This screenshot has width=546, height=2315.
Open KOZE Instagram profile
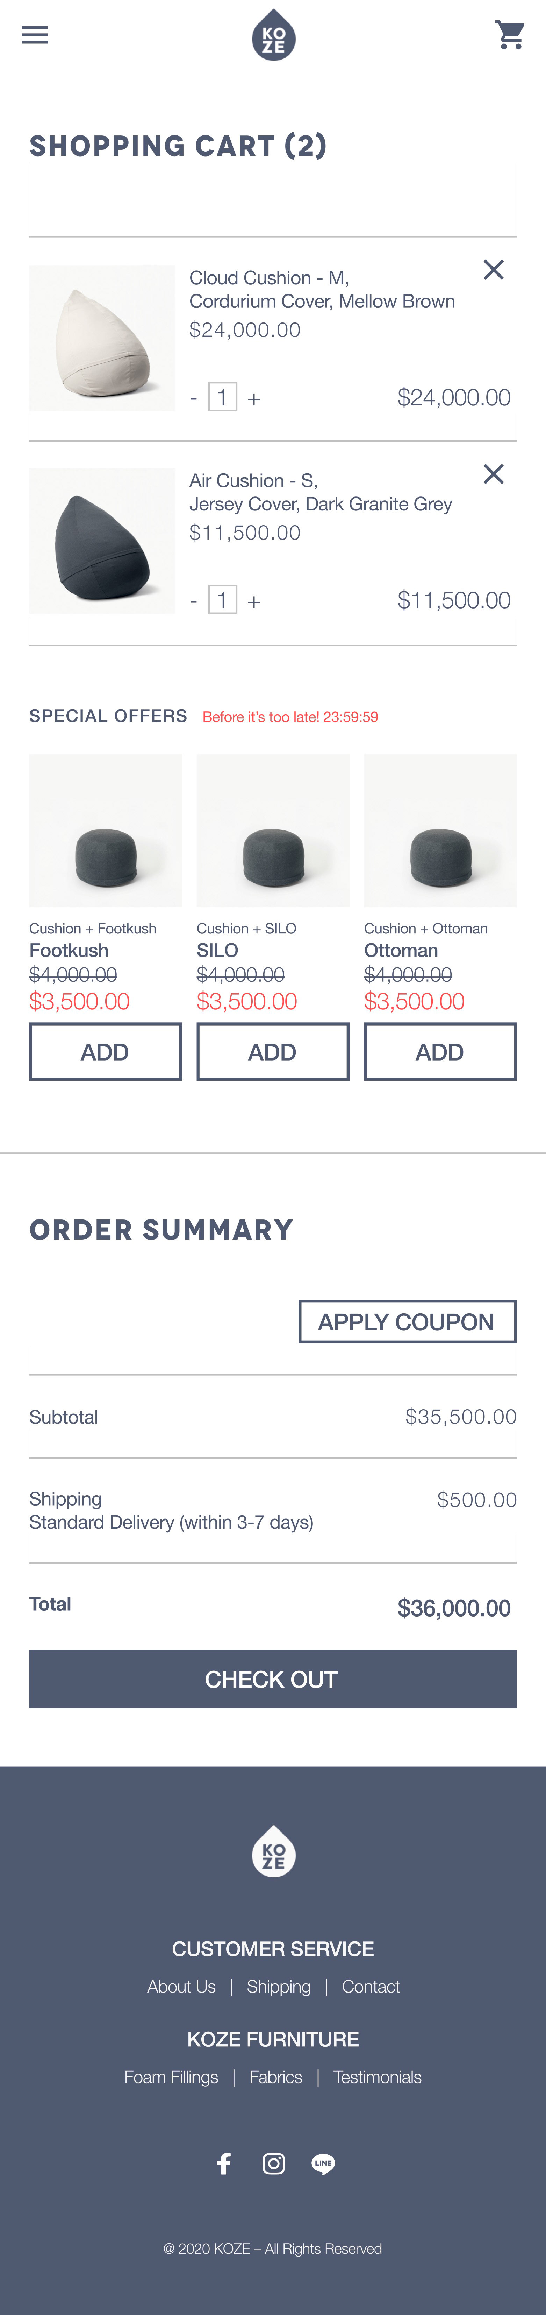pyautogui.click(x=273, y=2163)
